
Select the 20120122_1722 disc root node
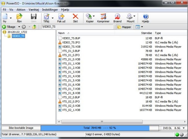click(x=17, y=32)
